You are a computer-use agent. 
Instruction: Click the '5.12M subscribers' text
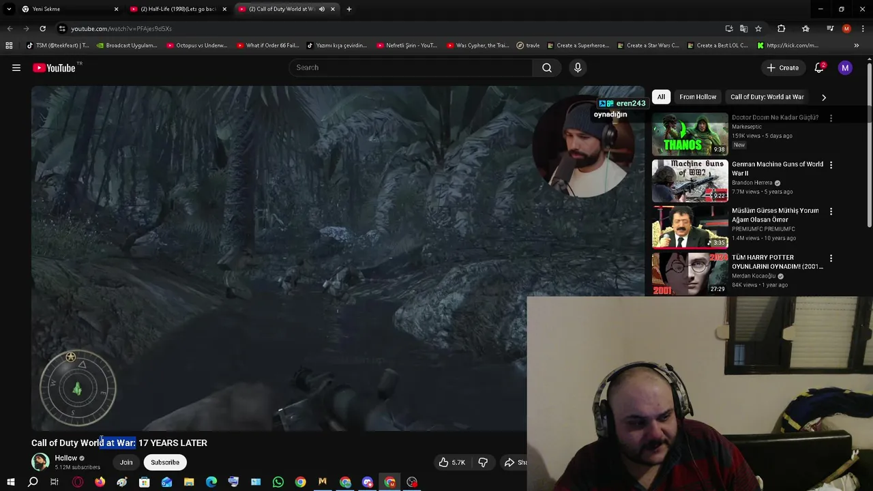pos(77,468)
